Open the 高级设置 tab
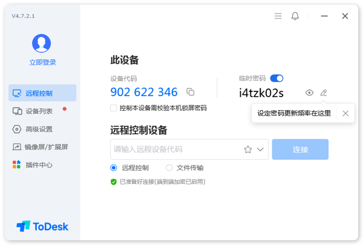 coord(39,129)
